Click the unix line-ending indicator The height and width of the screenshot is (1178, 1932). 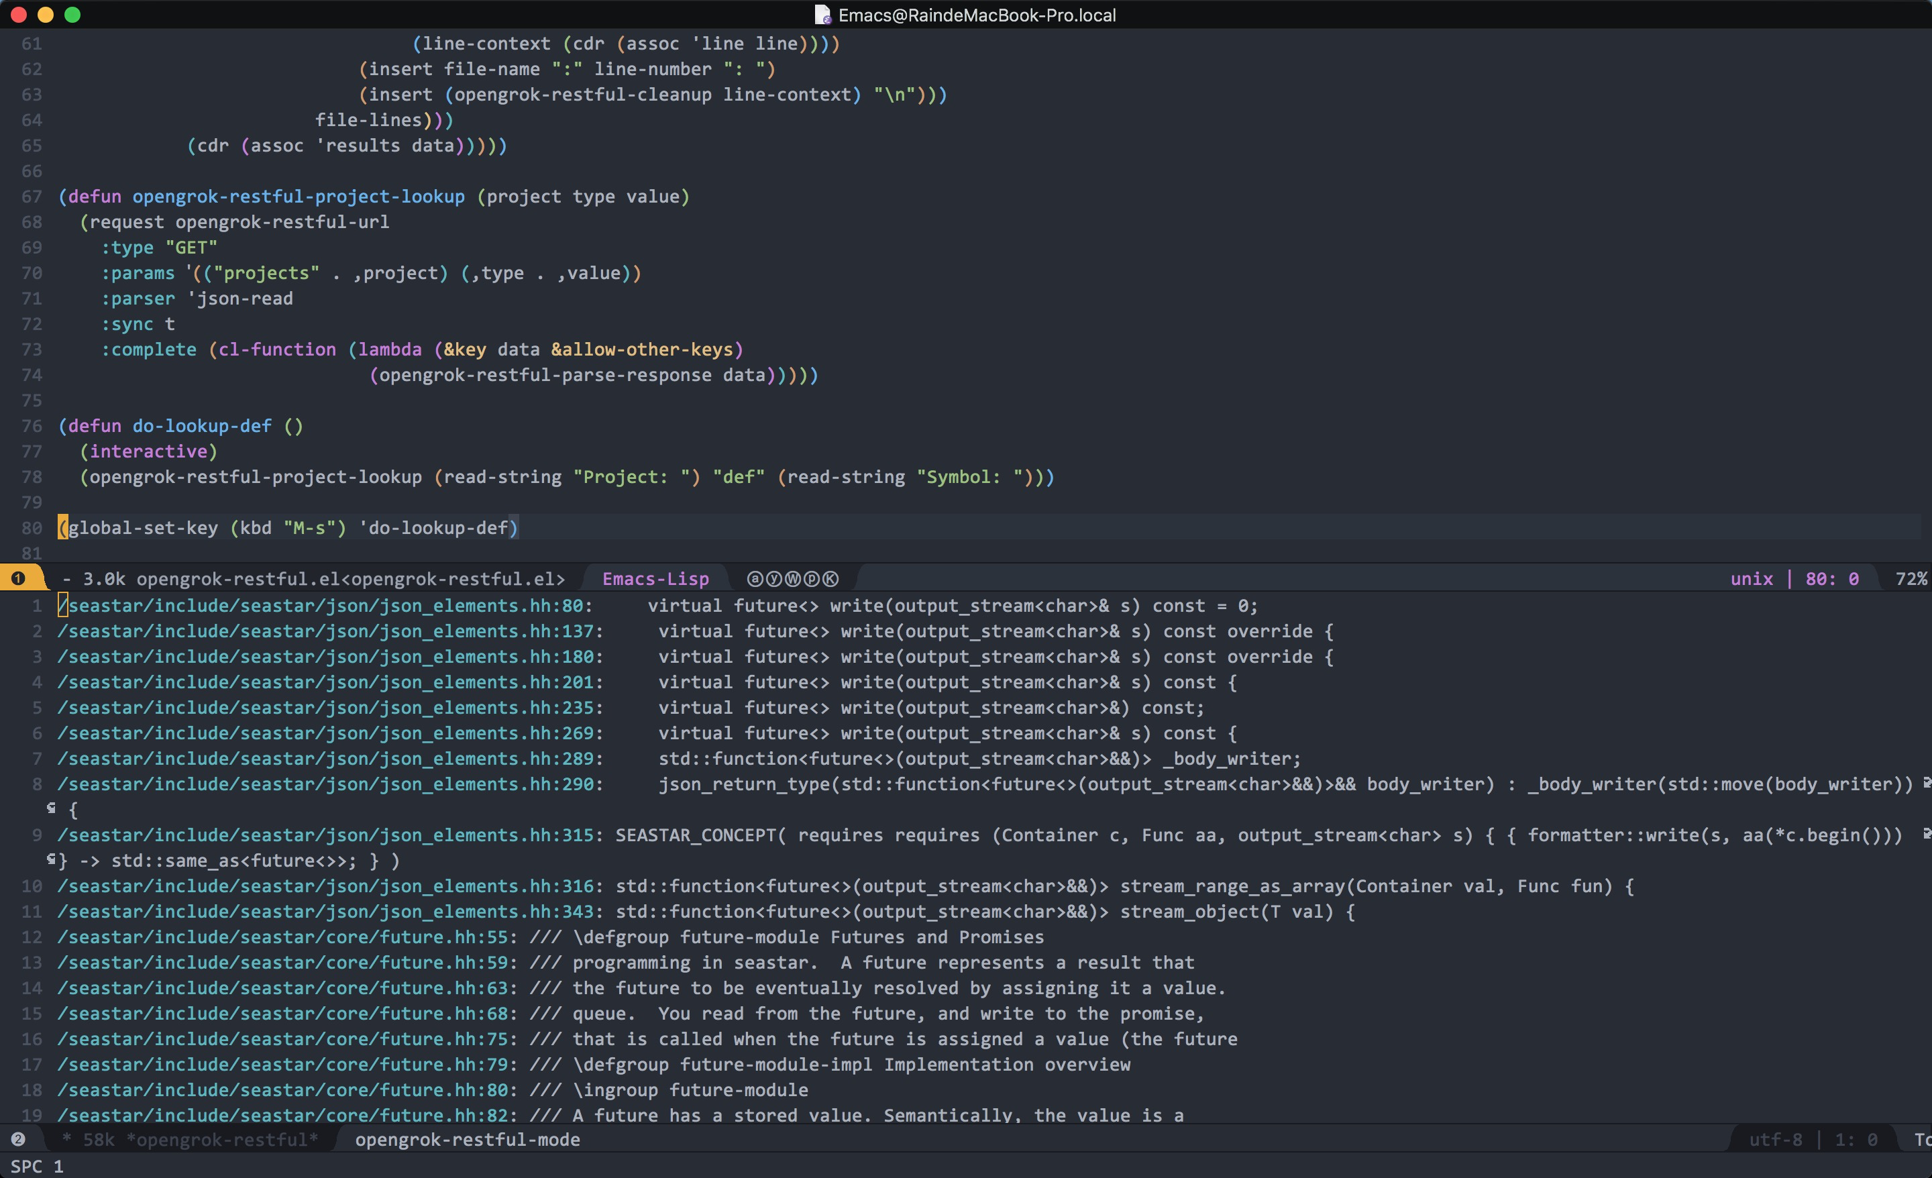(1751, 579)
